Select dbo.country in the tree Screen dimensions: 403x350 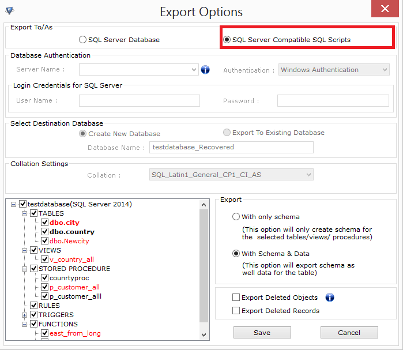(x=71, y=232)
